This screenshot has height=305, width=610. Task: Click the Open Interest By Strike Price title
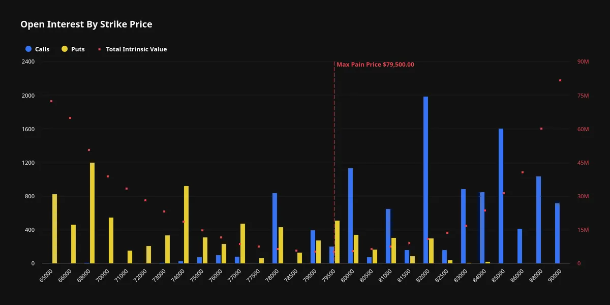pos(86,24)
